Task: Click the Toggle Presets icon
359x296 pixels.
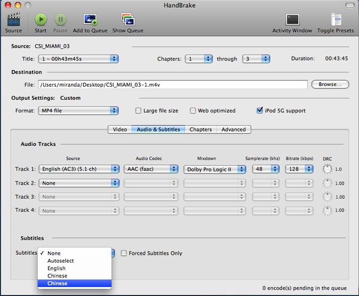Action: [x=336, y=20]
